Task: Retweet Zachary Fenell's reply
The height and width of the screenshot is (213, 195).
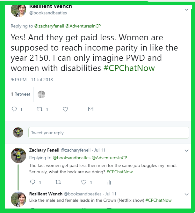Action: (58, 182)
